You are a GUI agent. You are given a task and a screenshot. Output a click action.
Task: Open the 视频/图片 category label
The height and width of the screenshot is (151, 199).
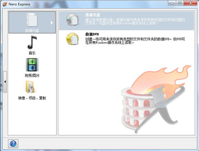click(x=32, y=75)
